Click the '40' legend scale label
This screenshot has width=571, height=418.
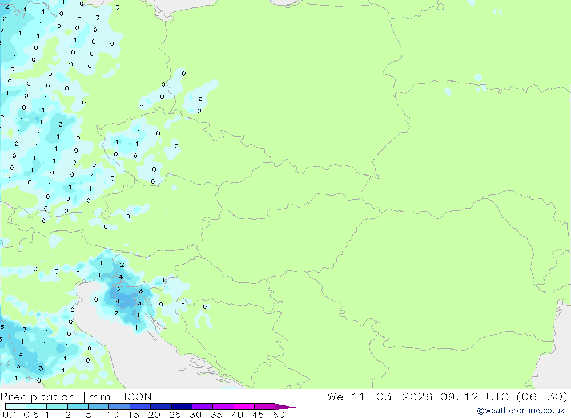237,415
